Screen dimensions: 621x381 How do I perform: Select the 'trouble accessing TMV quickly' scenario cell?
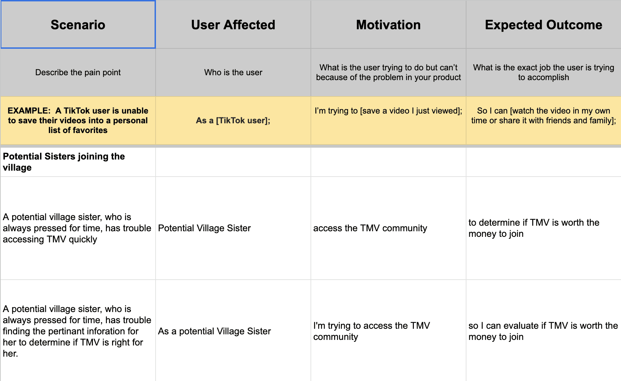(x=78, y=228)
